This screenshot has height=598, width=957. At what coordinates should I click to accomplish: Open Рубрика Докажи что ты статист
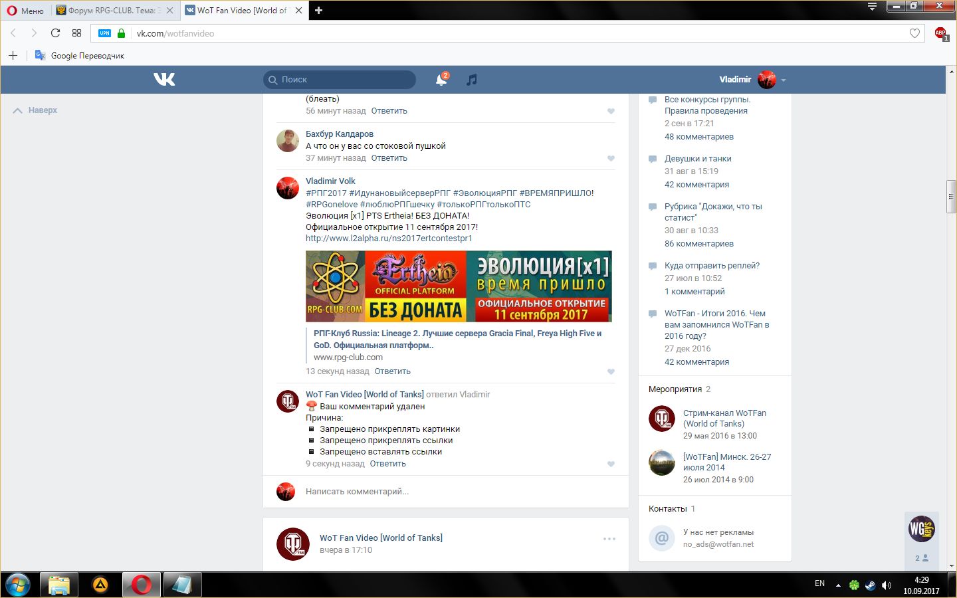tap(713, 212)
